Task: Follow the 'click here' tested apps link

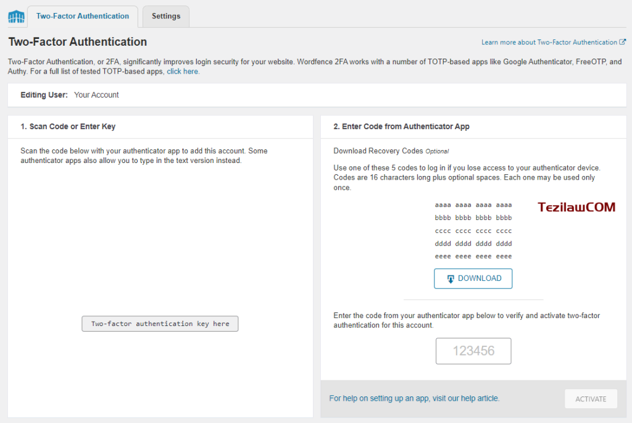Action: click(x=183, y=72)
